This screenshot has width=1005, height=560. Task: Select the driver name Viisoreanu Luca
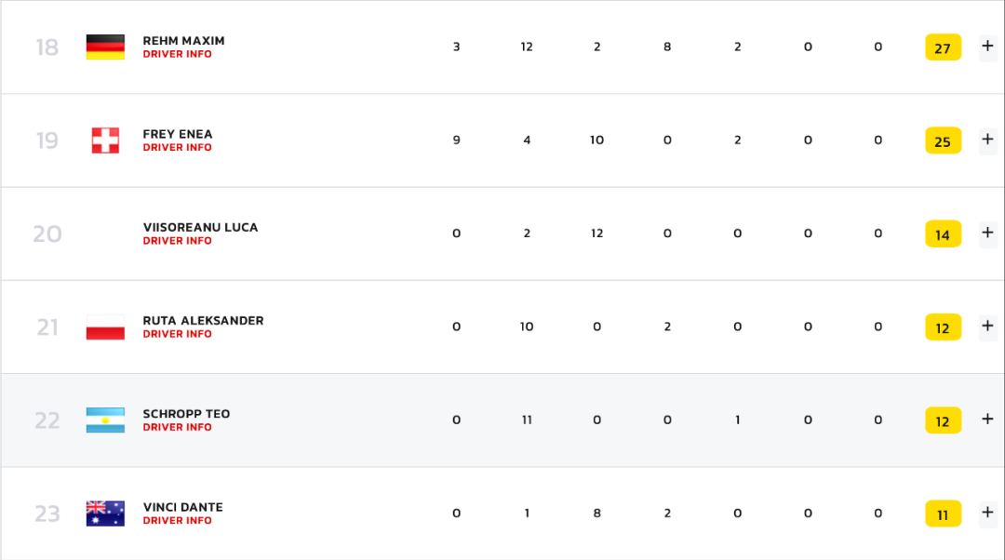(200, 227)
